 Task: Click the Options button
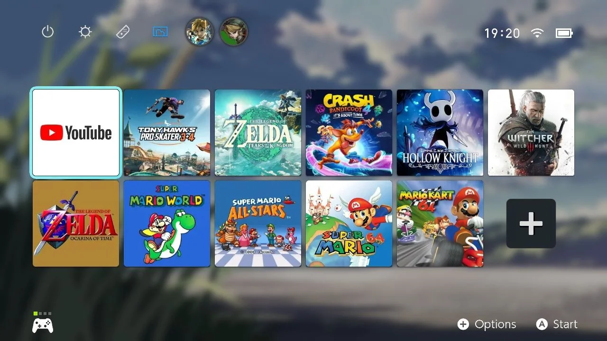tap(487, 324)
